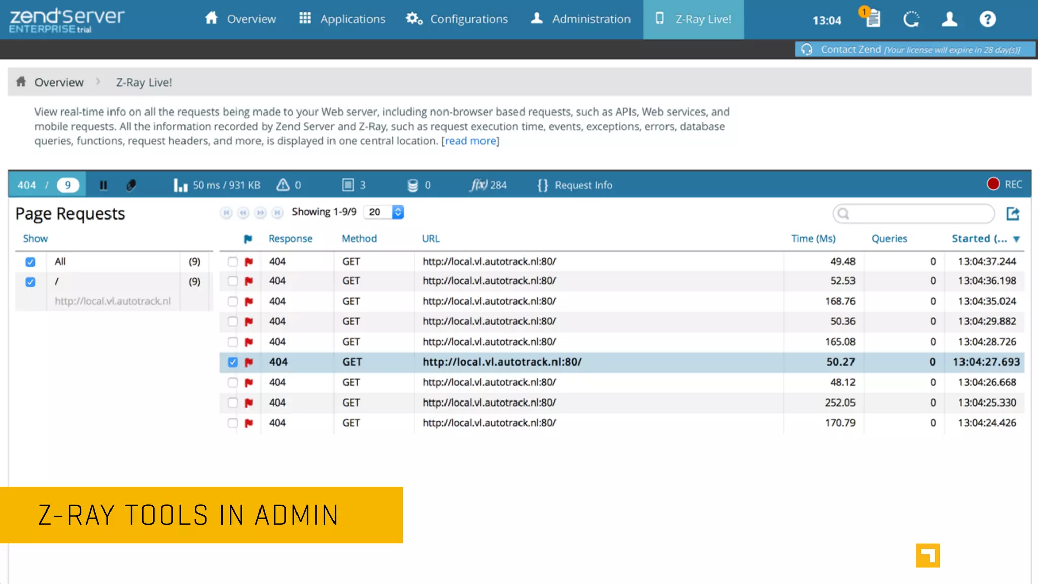The height and width of the screenshot is (584, 1038).
Task: Open the database queries panel icon
Action: click(413, 186)
